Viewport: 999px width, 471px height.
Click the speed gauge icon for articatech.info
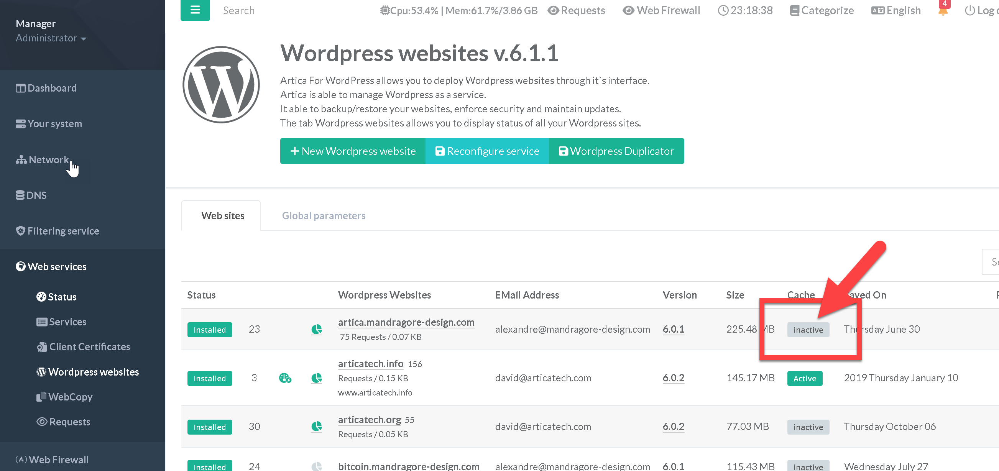pyautogui.click(x=285, y=378)
